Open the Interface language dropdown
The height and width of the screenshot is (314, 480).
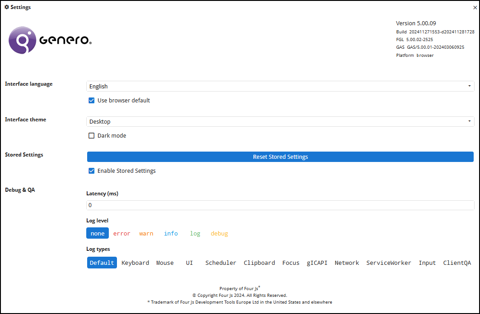[280, 86]
